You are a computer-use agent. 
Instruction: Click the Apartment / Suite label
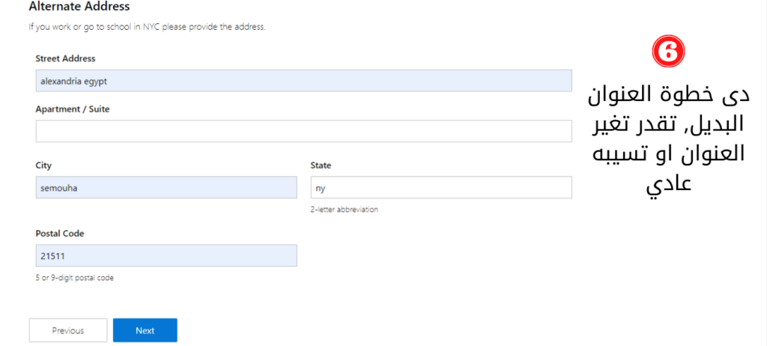click(73, 109)
